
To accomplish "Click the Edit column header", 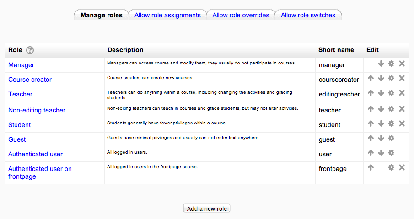I will point(372,50).
